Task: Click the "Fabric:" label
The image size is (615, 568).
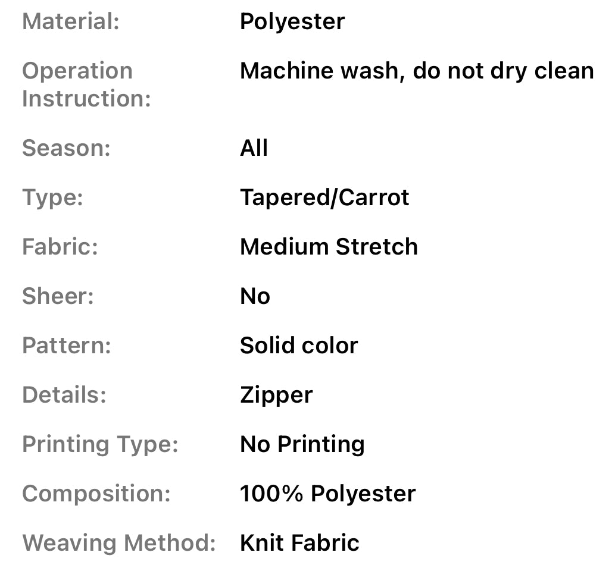Action: point(60,247)
